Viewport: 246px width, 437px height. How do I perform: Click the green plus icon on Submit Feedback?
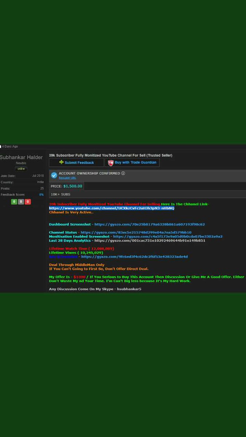click(62, 162)
